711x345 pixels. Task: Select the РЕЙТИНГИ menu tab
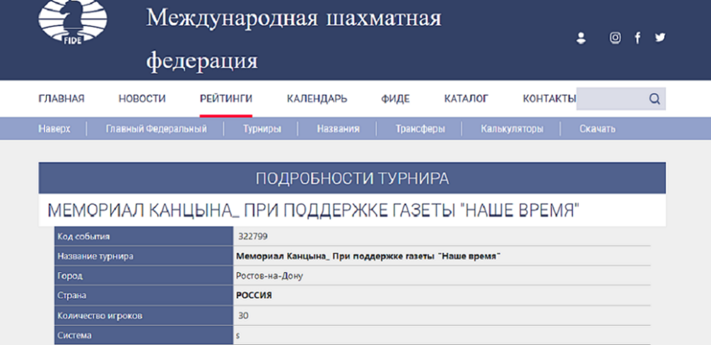pos(226,99)
